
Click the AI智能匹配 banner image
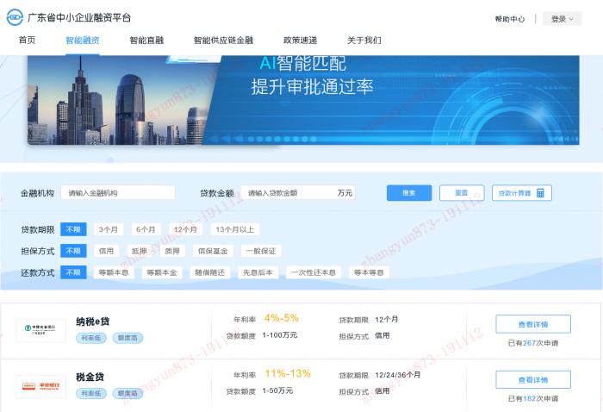(x=303, y=100)
